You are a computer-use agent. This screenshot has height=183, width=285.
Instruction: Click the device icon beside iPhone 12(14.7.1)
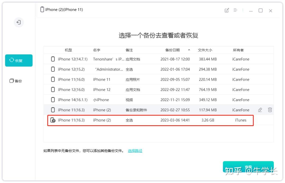pos(53,59)
